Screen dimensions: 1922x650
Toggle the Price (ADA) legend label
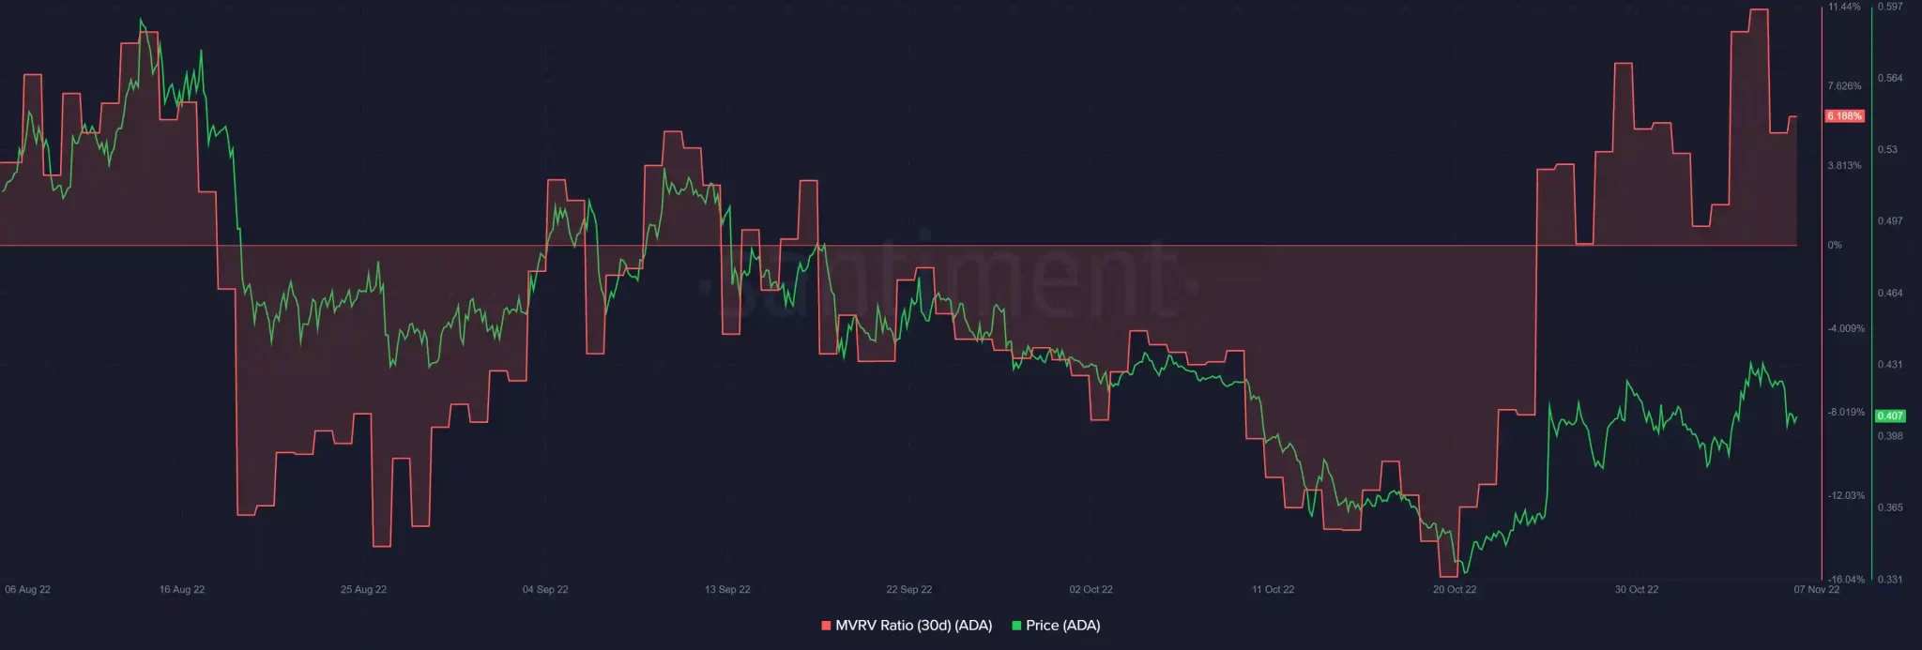click(x=1062, y=626)
